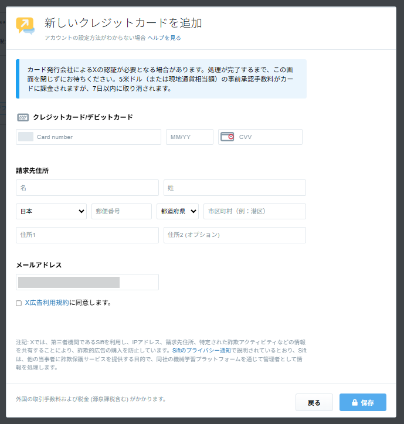
Task: Open the X広告利用規約 terms link
Action: (47, 303)
